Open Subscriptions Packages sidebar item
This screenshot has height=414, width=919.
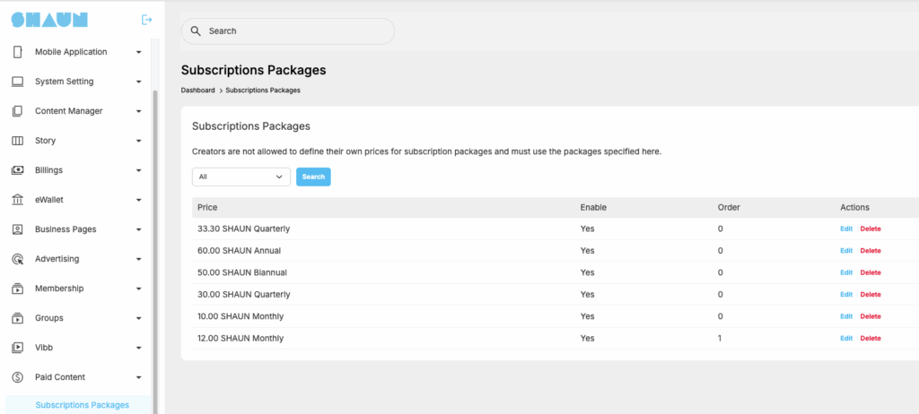tap(82, 405)
